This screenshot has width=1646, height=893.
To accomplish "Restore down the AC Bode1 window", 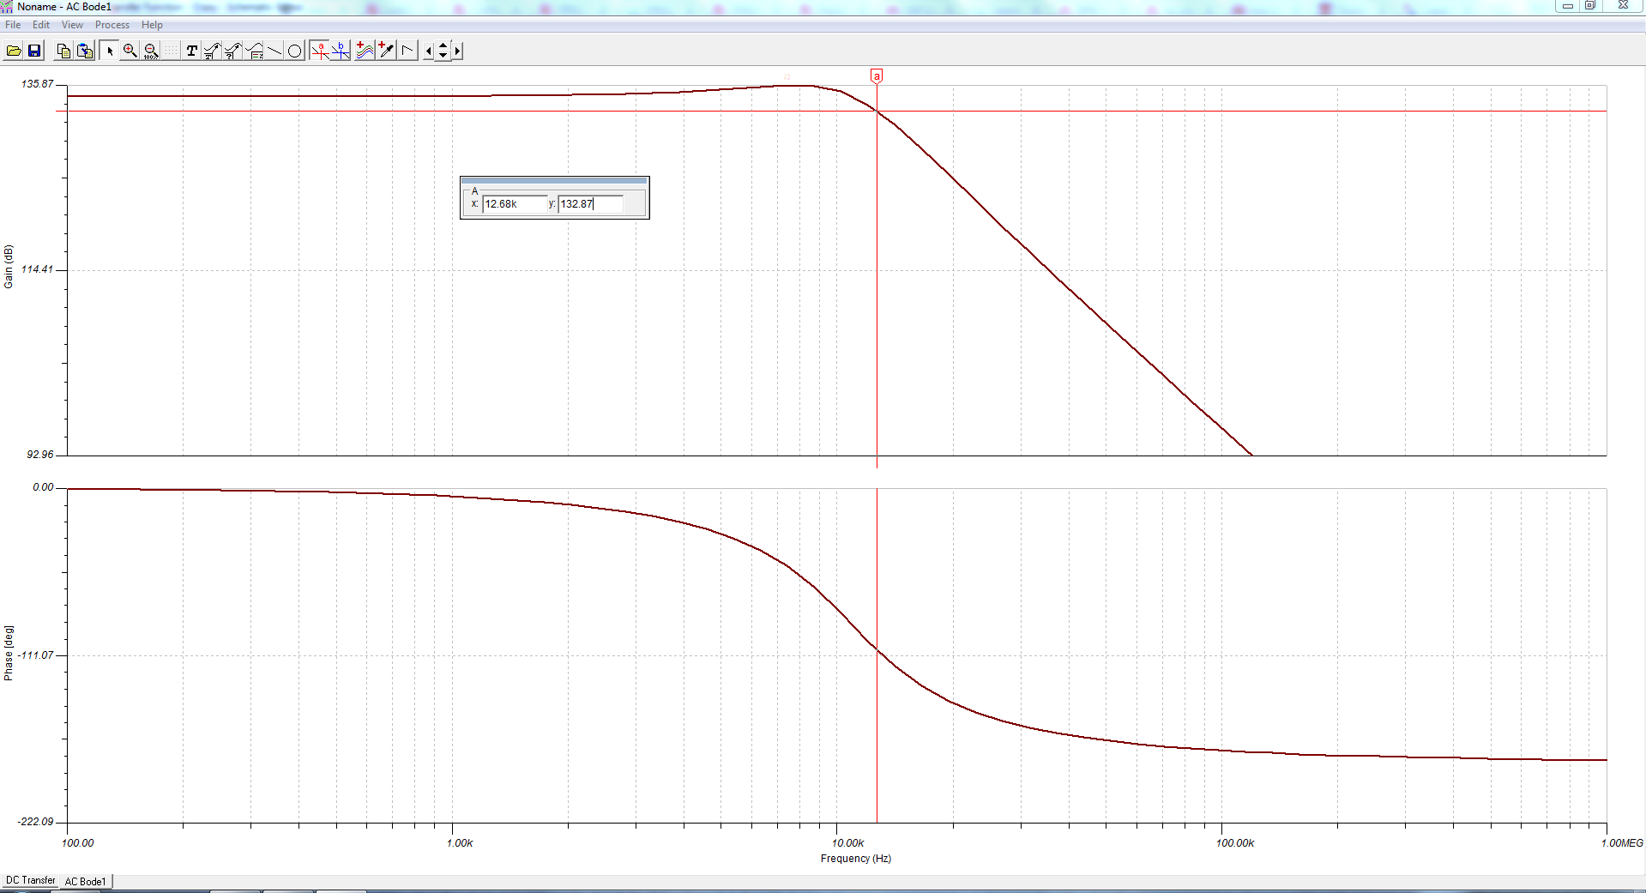I will [x=1589, y=5].
